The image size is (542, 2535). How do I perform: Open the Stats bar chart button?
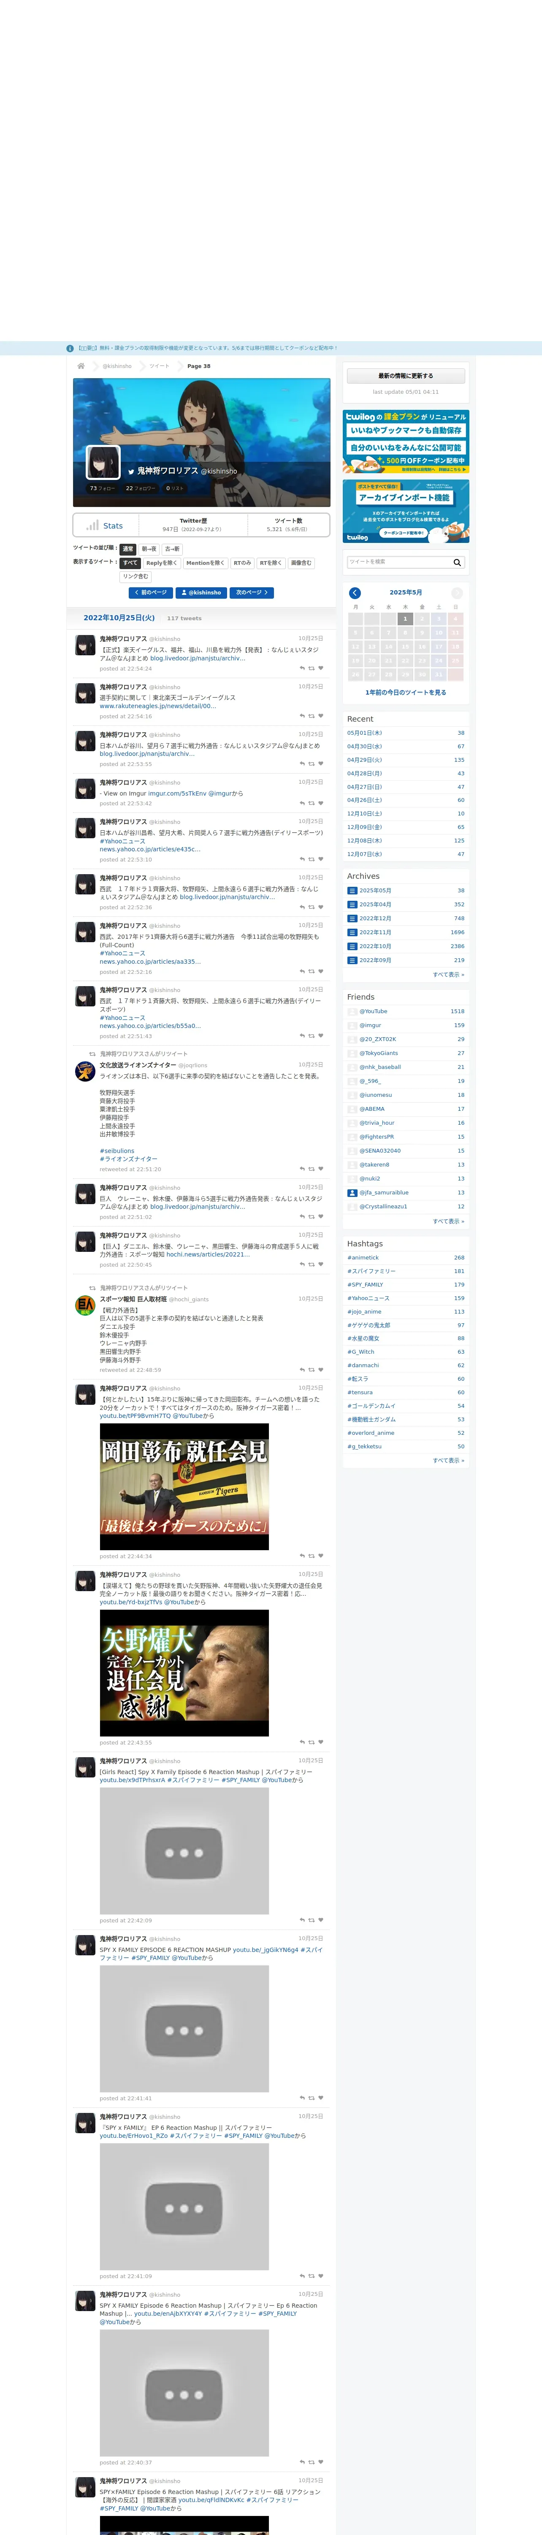click(x=104, y=526)
